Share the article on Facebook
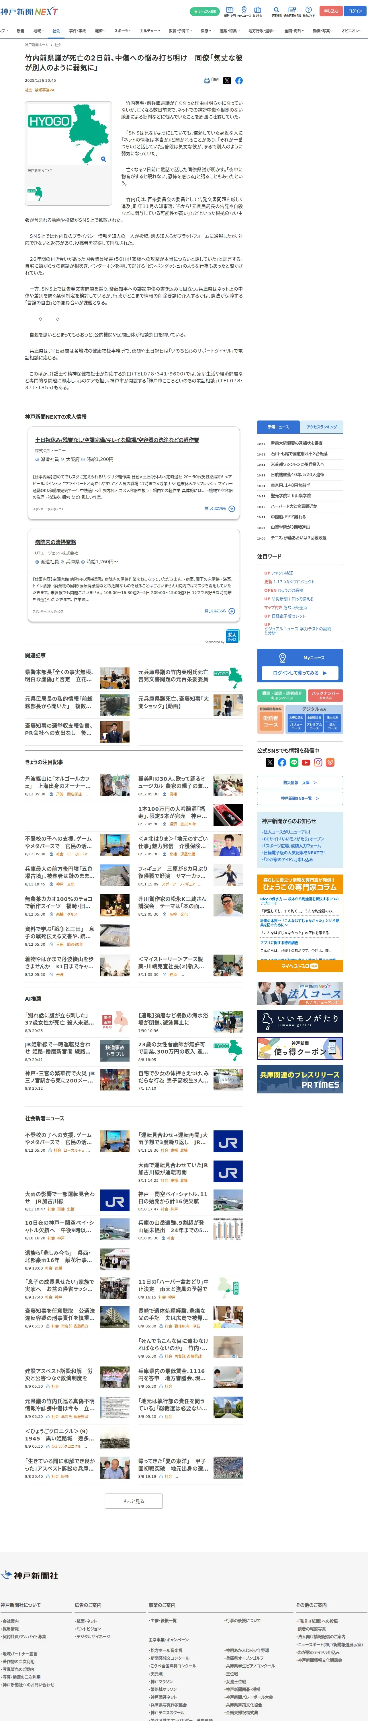Image resolution: width=368 pixels, height=1721 pixels. (239, 80)
